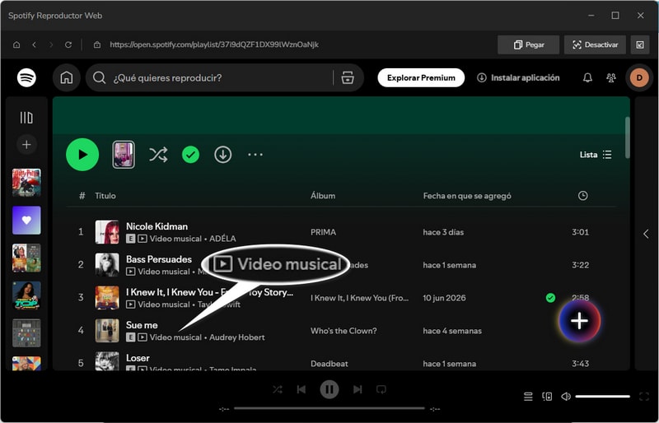Go back with the left arrow
The image size is (659, 423).
34,44
